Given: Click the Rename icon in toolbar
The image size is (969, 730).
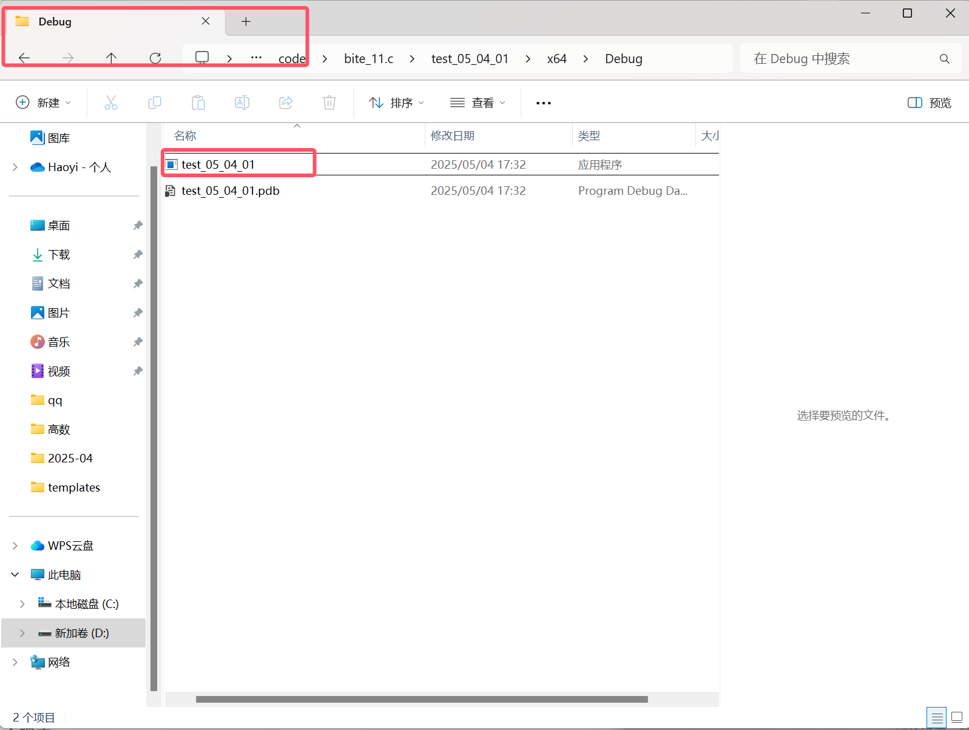Looking at the screenshot, I should pyautogui.click(x=242, y=103).
